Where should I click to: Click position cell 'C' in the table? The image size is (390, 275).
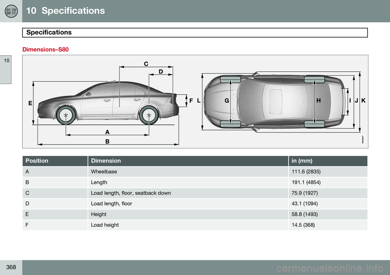click(55, 193)
